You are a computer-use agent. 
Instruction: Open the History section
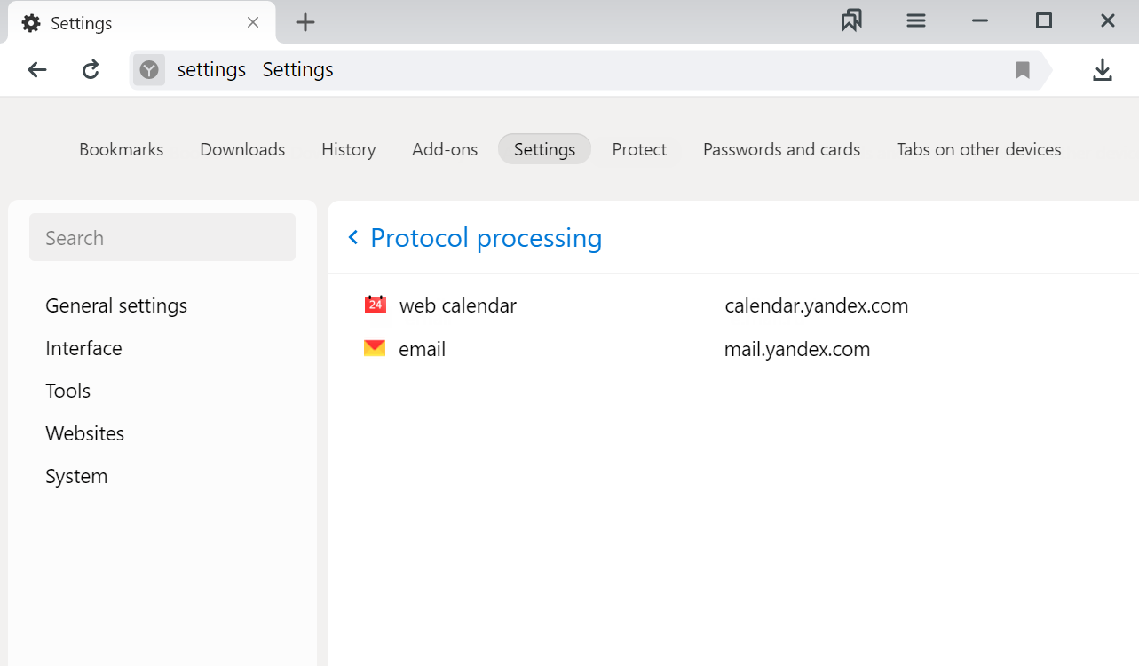click(349, 149)
